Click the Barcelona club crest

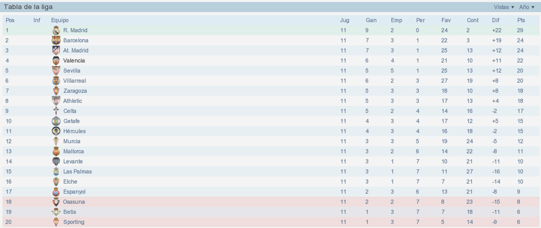point(56,40)
